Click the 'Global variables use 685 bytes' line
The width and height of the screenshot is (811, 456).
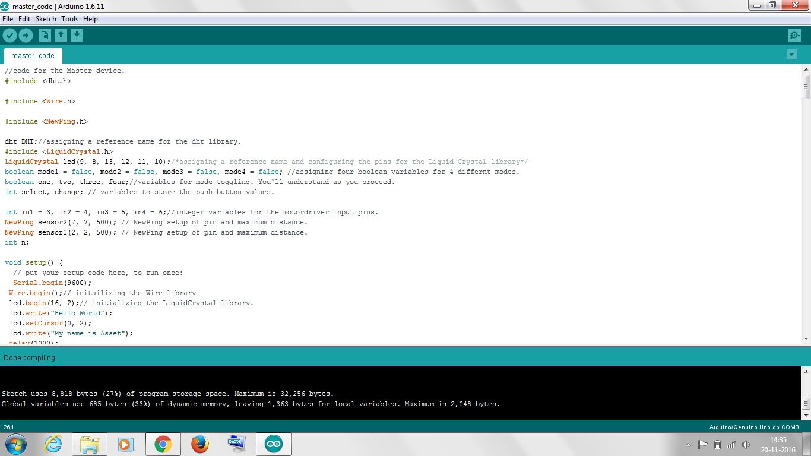(x=251, y=404)
